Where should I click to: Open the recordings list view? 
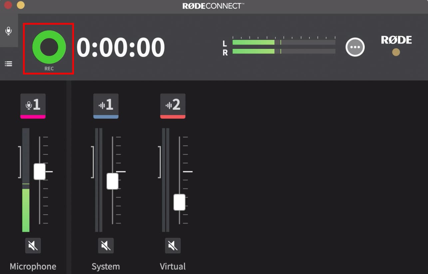(x=8, y=64)
